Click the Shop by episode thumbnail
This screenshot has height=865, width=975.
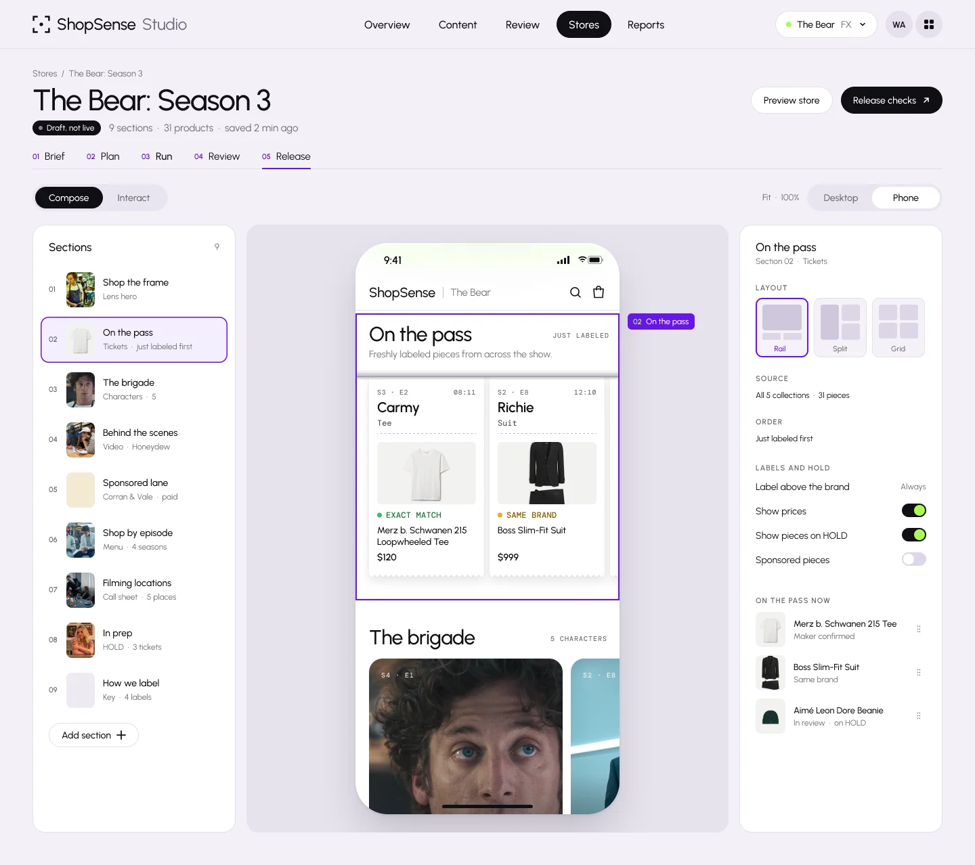click(81, 540)
